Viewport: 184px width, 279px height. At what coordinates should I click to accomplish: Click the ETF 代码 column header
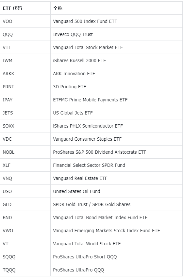(x=25, y=8)
